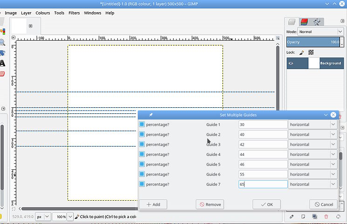Click the Opacity spinner arrows
This screenshot has height=224, width=347.
point(342,42)
